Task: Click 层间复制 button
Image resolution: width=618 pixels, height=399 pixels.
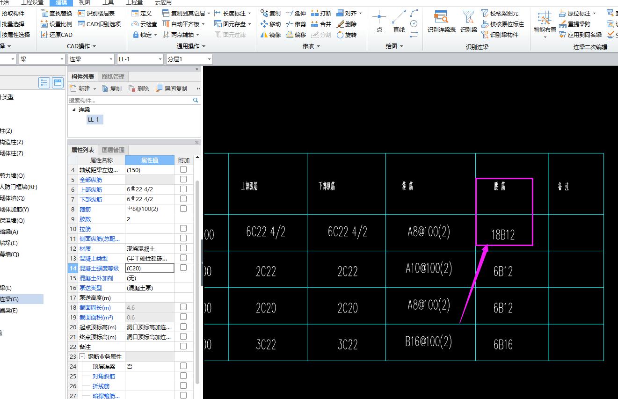Action: point(171,88)
